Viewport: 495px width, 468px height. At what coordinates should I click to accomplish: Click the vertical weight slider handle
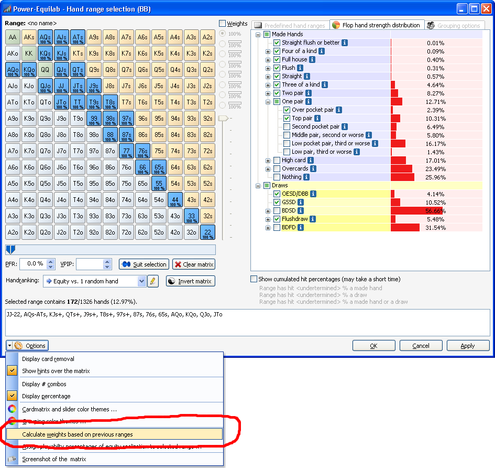tap(223, 118)
